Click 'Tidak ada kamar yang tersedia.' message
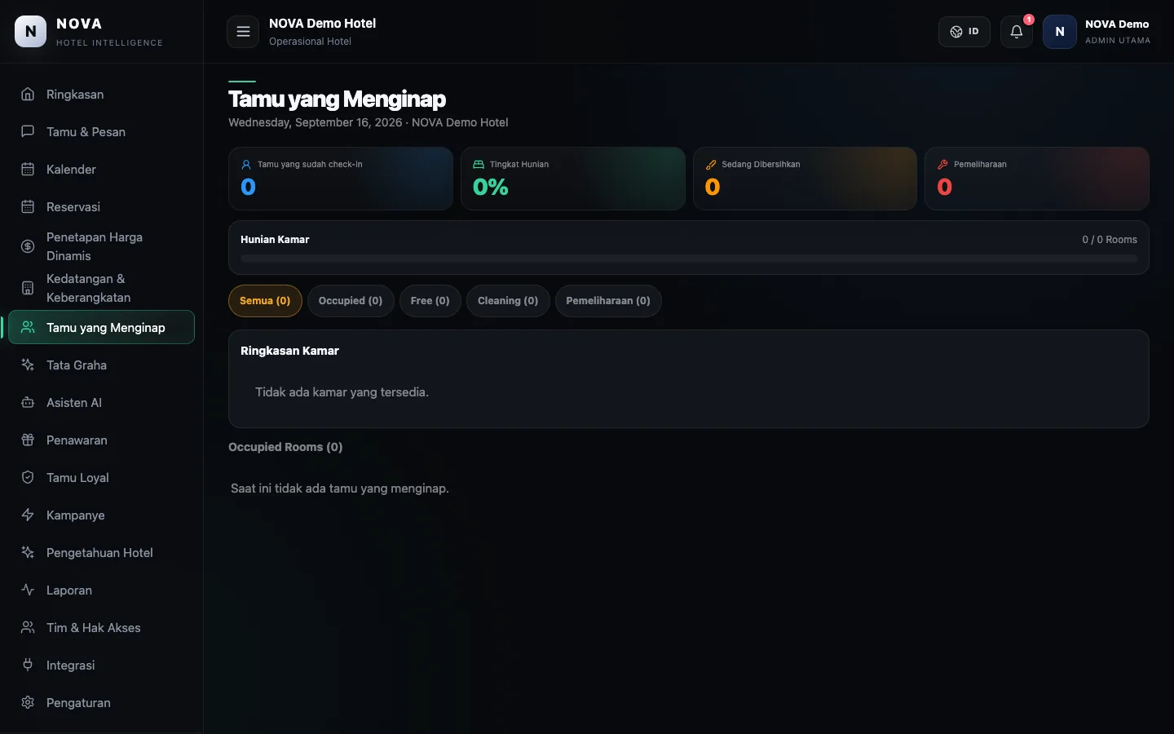 (x=342, y=392)
